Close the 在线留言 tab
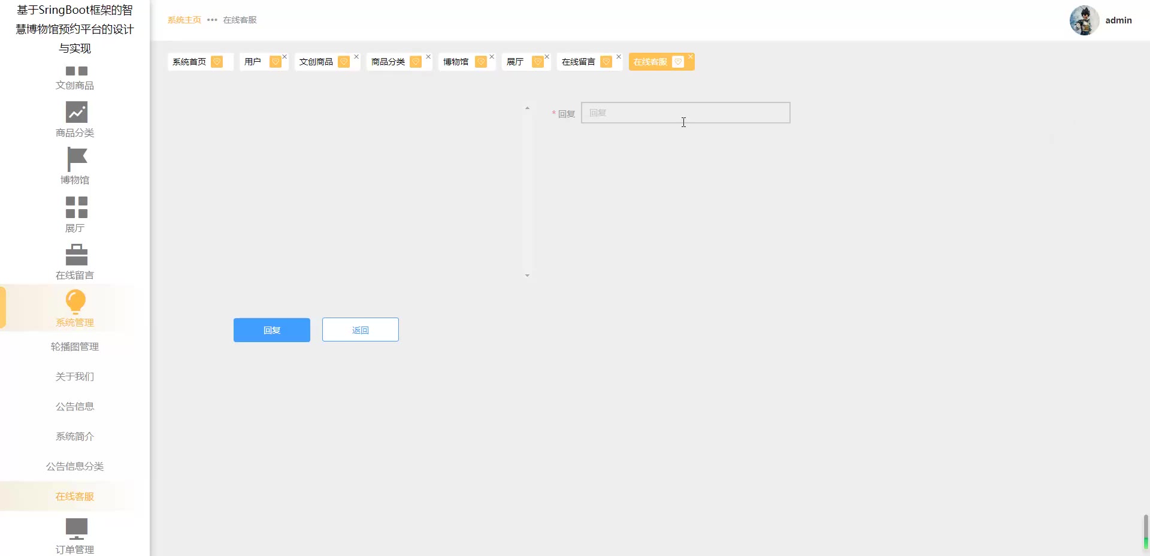Image resolution: width=1150 pixels, height=556 pixels. coord(619,57)
